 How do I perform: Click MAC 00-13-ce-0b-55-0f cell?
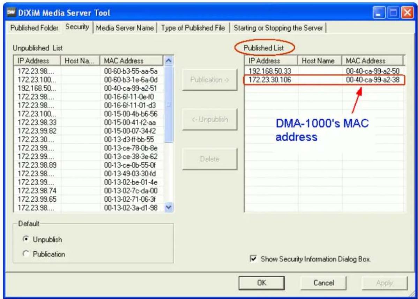130,165
